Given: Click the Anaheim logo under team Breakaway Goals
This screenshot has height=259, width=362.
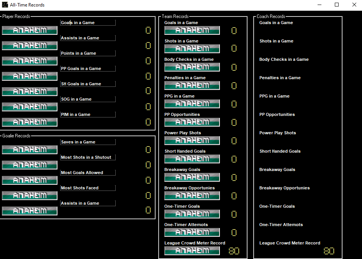Looking at the screenshot, I should 192,177.
